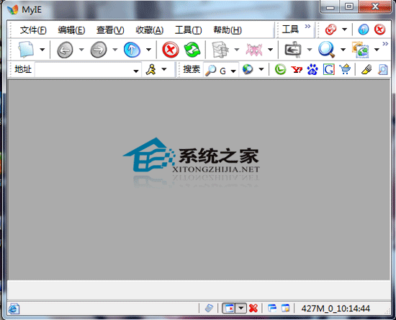Click the eraser icon in status bar
Screen dimensions: 396x320
[x=209, y=308]
